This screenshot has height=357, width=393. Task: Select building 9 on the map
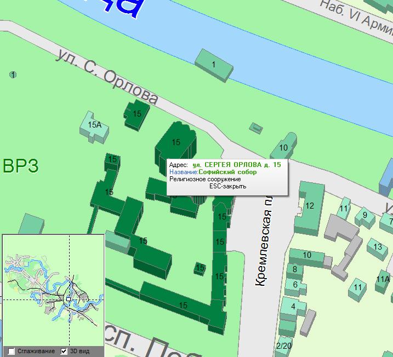pyautogui.click(x=364, y=215)
